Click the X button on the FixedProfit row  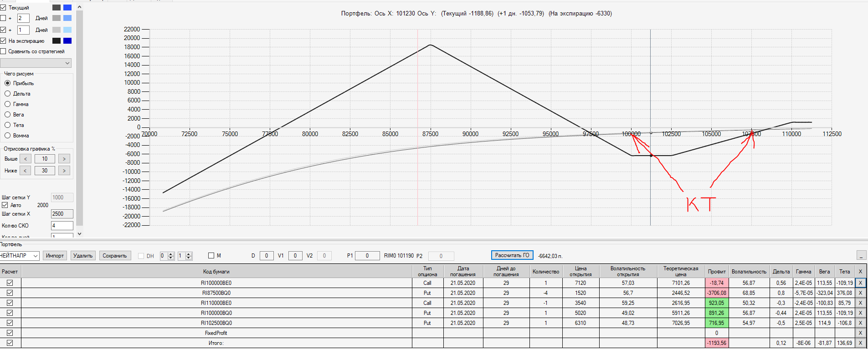pos(860,333)
